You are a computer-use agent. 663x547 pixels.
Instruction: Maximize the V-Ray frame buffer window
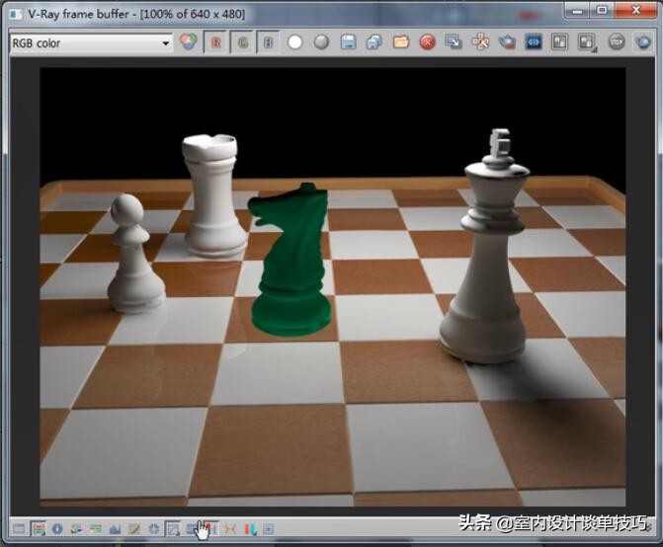(x=602, y=10)
